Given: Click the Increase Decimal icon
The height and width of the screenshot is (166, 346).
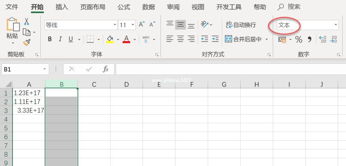Looking at the screenshot, I should pyautogui.click(x=323, y=39).
